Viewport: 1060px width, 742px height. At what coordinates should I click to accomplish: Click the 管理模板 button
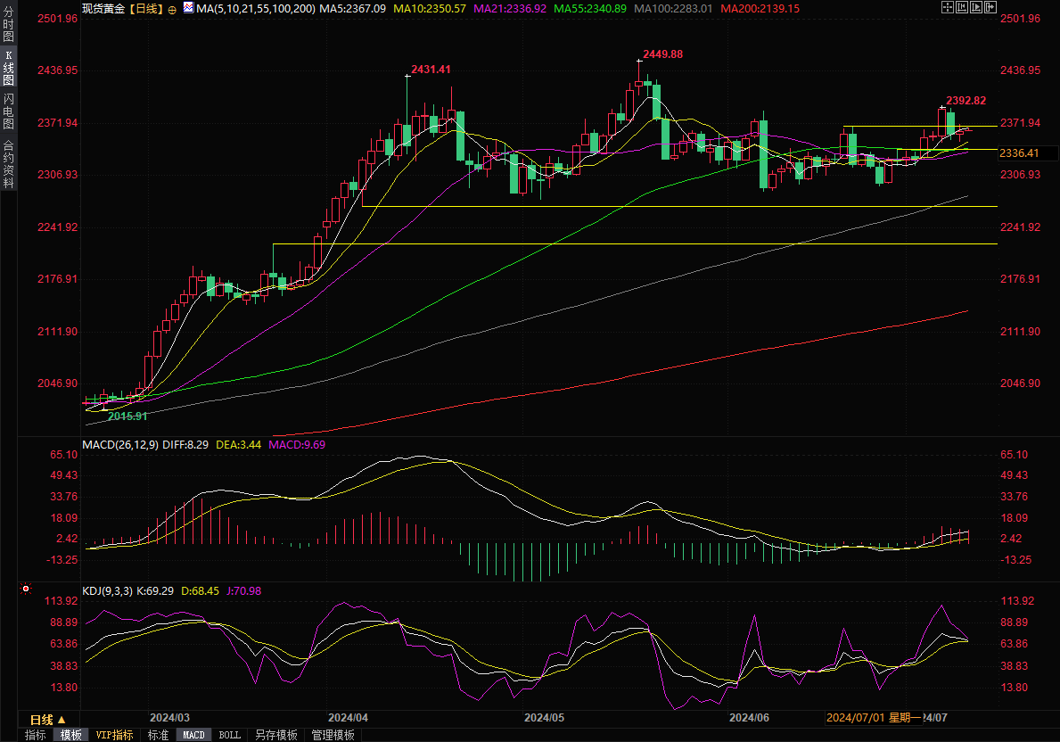[x=333, y=735]
